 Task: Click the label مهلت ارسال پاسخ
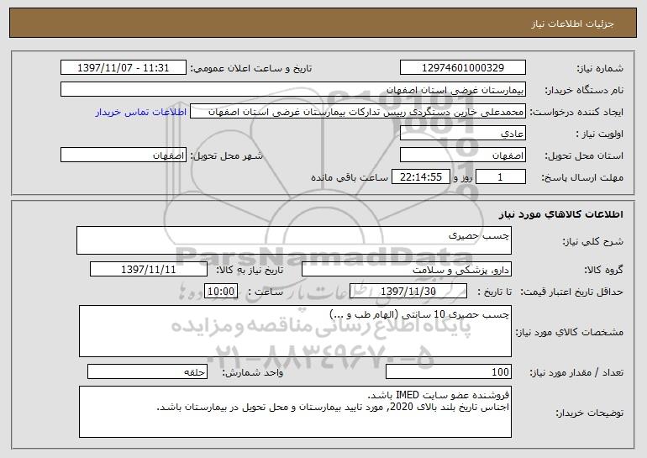pos(582,177)
